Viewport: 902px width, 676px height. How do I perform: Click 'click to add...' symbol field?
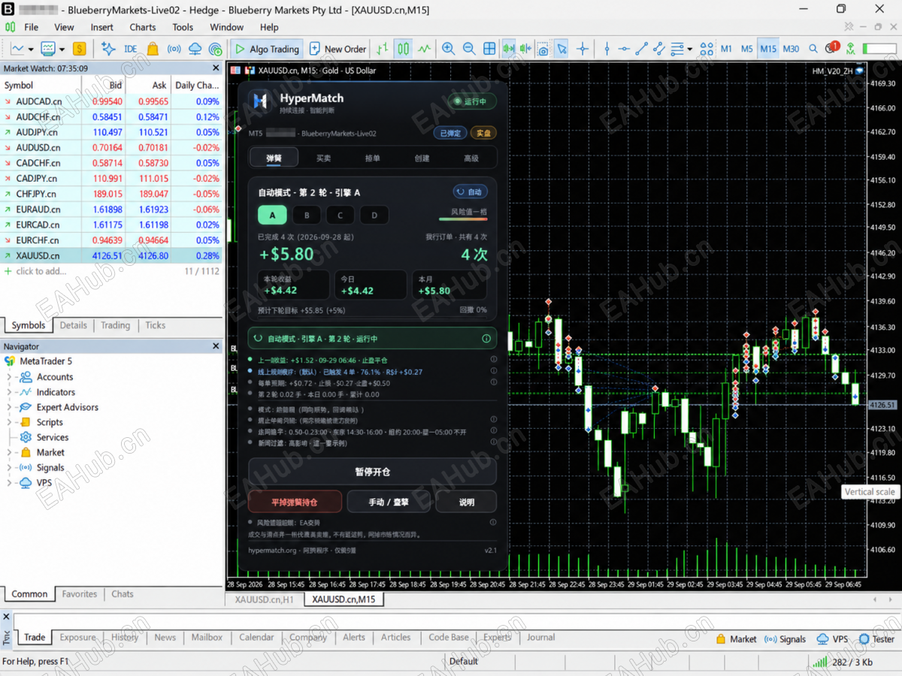pos(41,271)
